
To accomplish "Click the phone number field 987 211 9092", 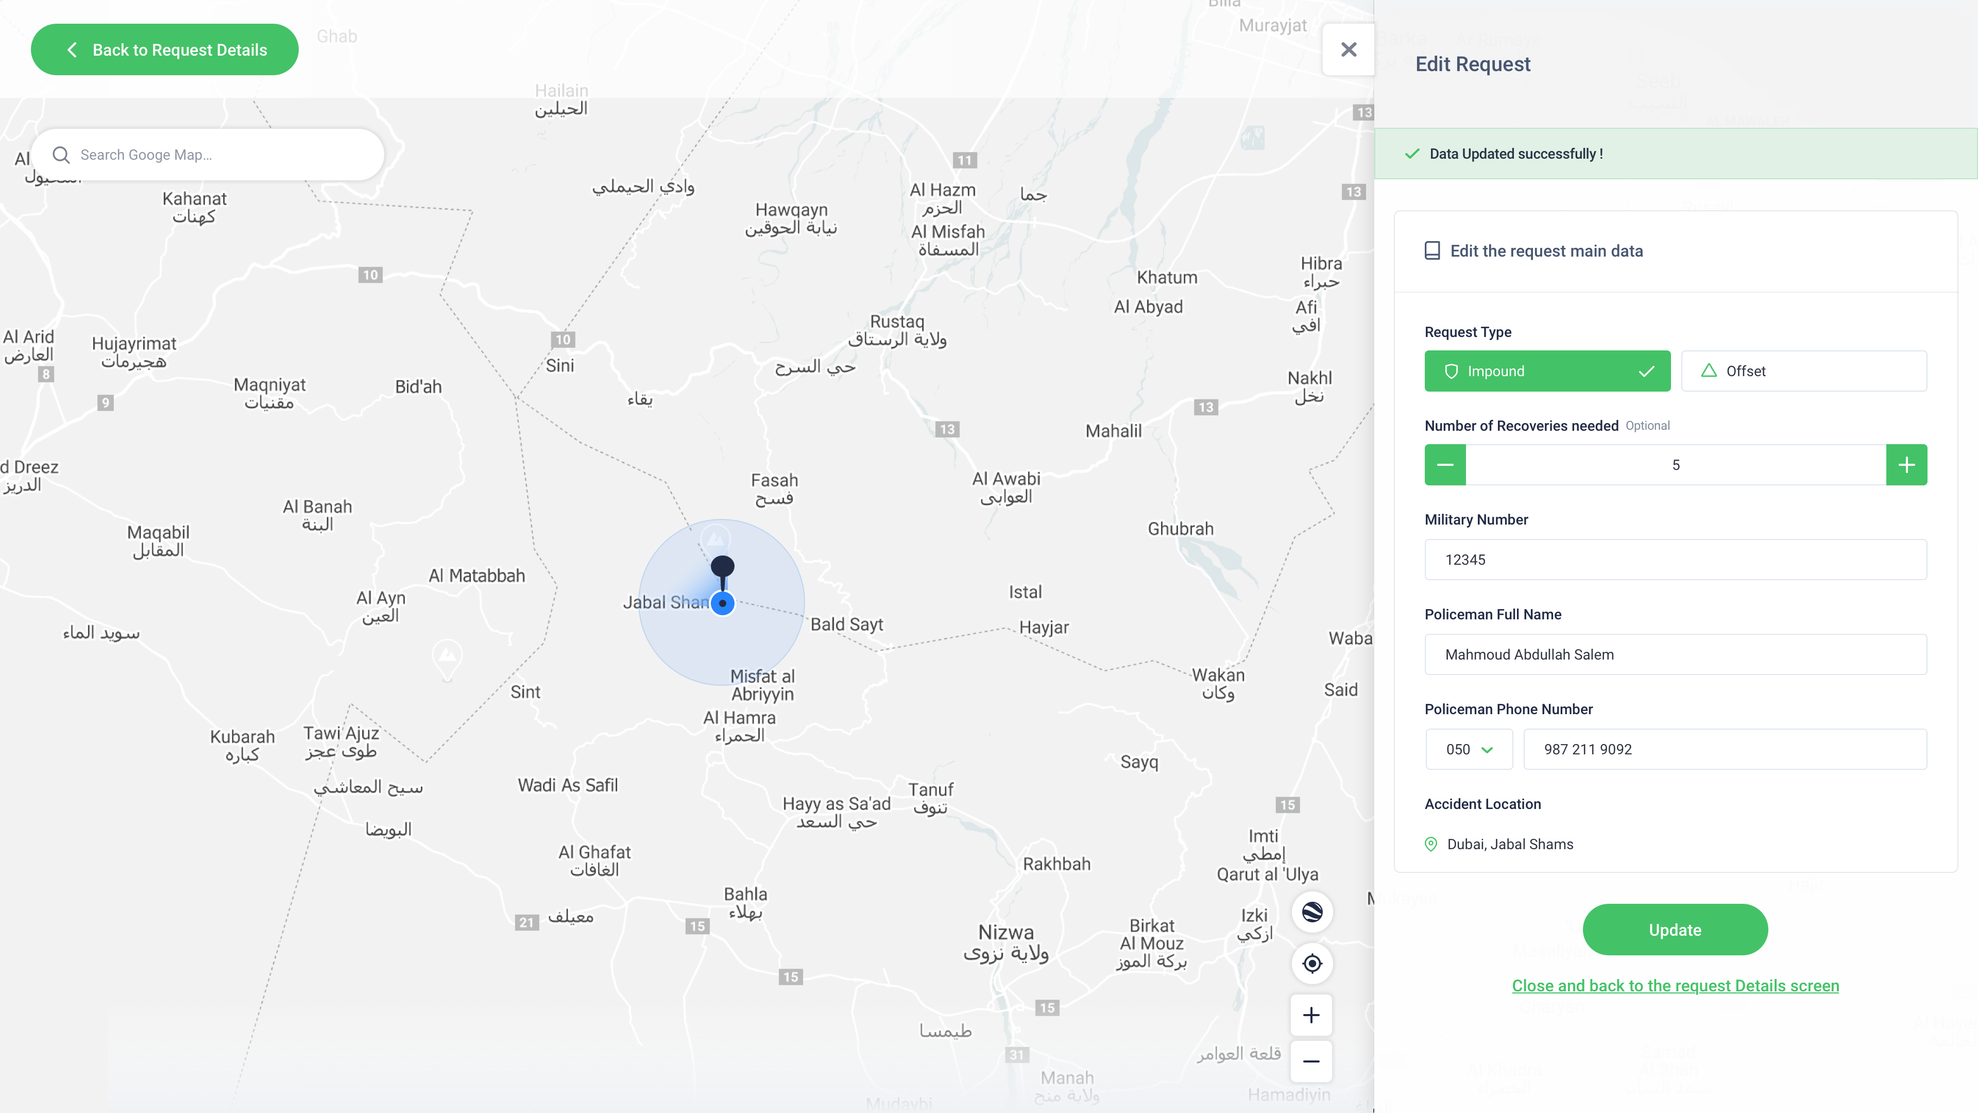I will coord(1726,750).
